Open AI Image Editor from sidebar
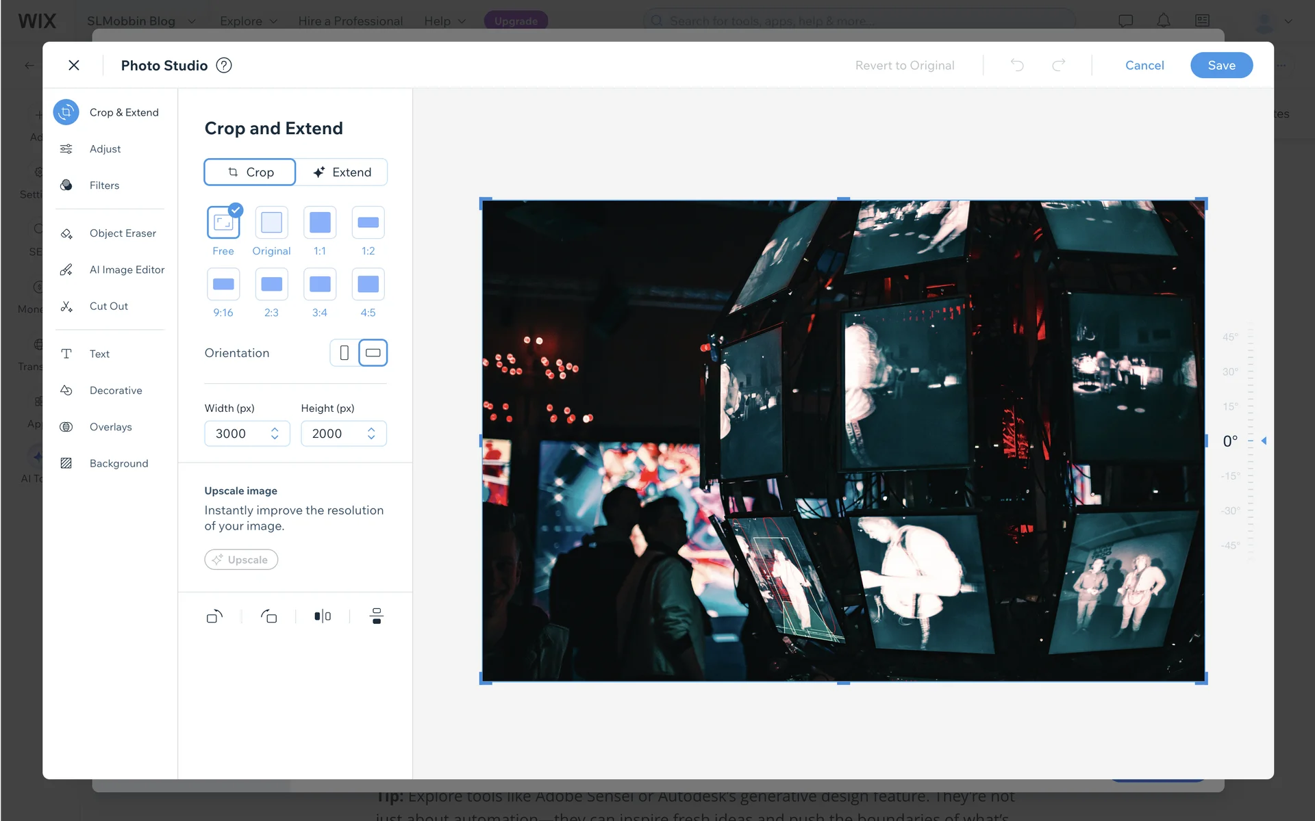The height and width of the screenshot is (821, 1315). pos(127,270)
